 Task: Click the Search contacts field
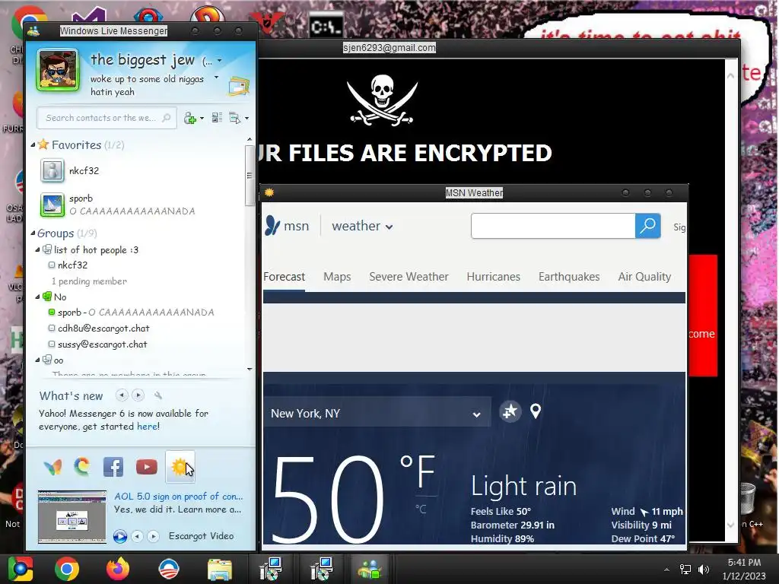pos(107,118)
